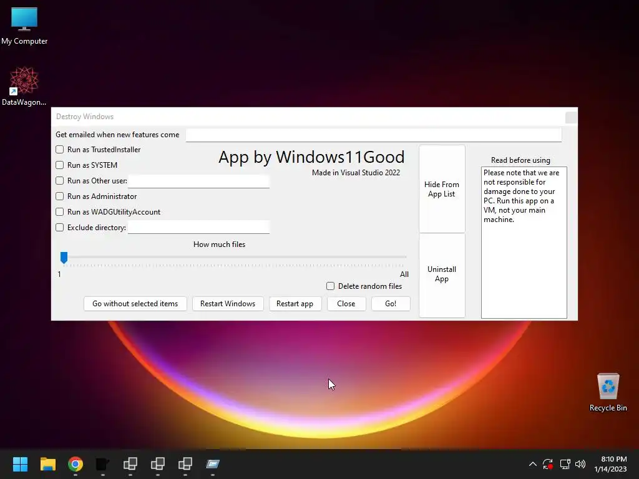Open the volume speaker tray icon
The width and height of the screenshot is (639, 479).
click(580, 464)
